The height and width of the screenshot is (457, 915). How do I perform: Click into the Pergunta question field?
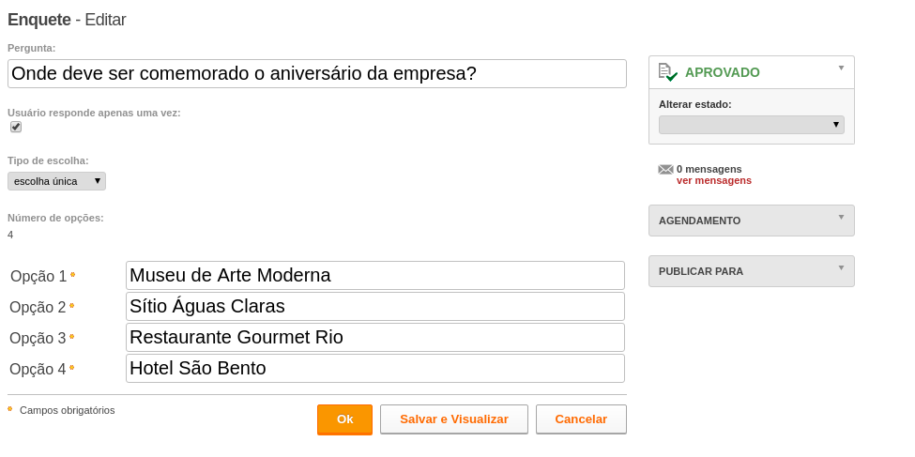point(317,73)
